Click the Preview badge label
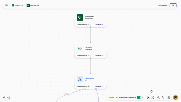Image resolution: width=181 pixels, height=102 pixels. click(x=111, y=97)
